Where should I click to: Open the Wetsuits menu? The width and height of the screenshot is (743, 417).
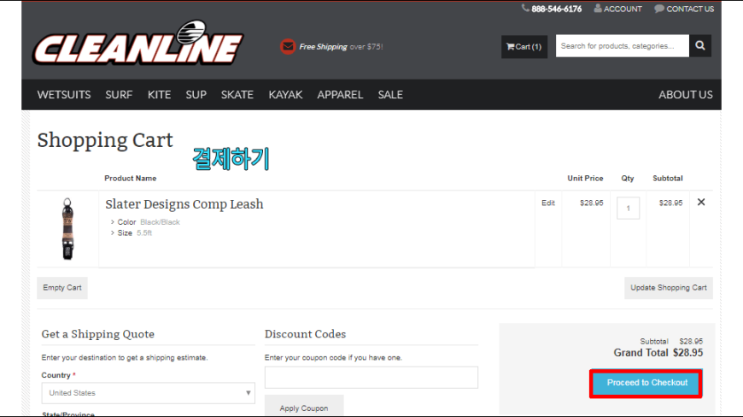pyautogui.click(x=64, y=95)
